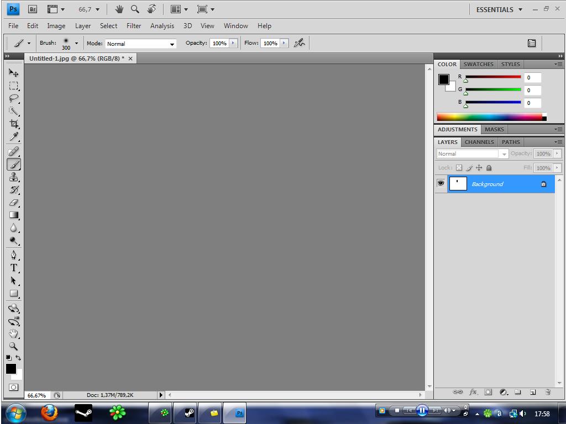
Task: Swap foreground and background colors
Action: pyautogui.click(x=18, y=358)
